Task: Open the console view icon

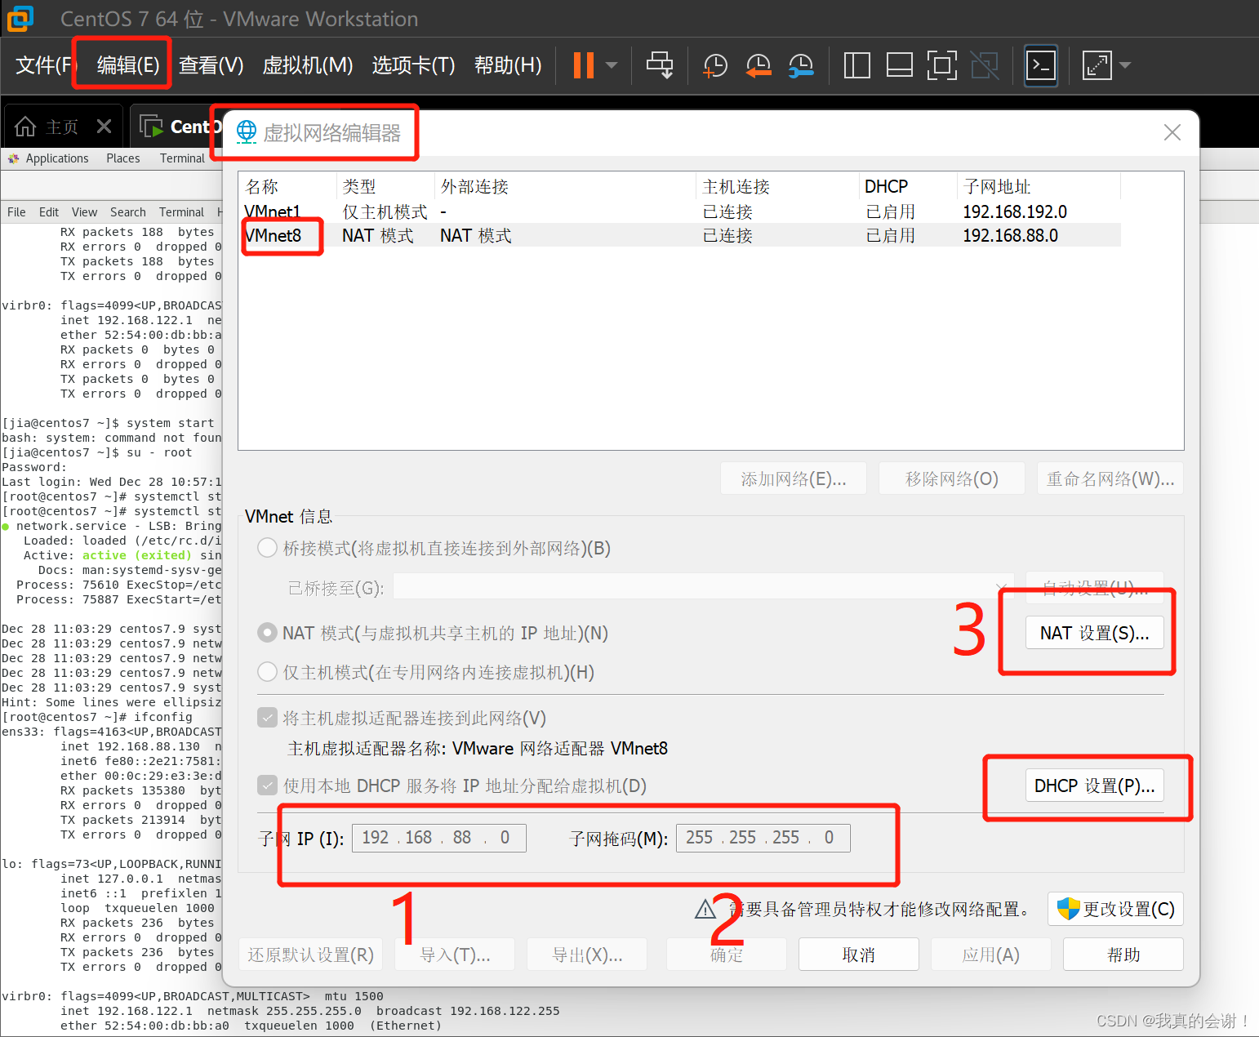Action: (x=1041, y=65)
